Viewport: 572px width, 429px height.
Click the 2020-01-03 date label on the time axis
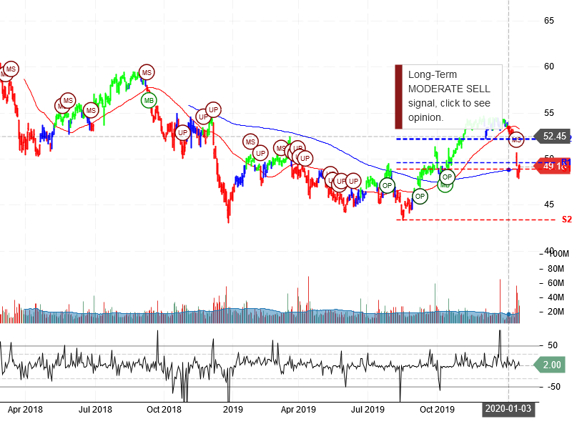click(508, 410)
